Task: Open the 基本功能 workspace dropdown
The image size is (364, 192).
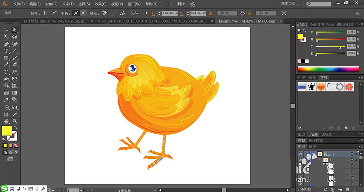Action: pyautogui.click(x=291, y=4)
